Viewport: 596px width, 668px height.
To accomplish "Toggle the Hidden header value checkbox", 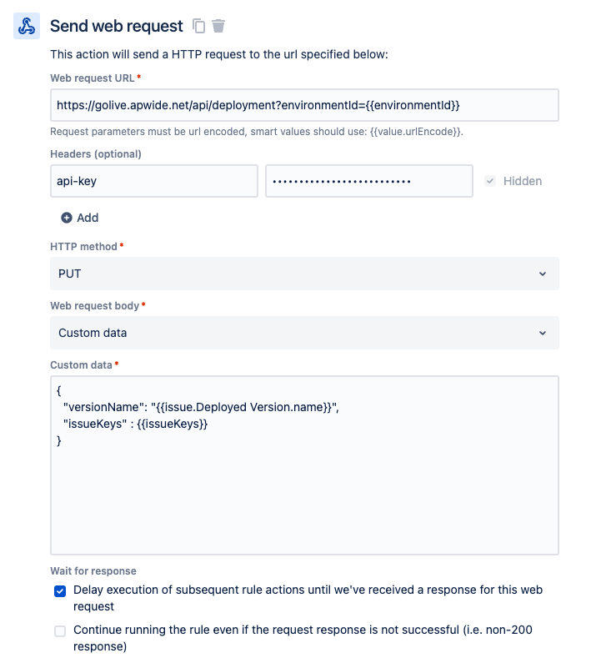I will point(490,181).
